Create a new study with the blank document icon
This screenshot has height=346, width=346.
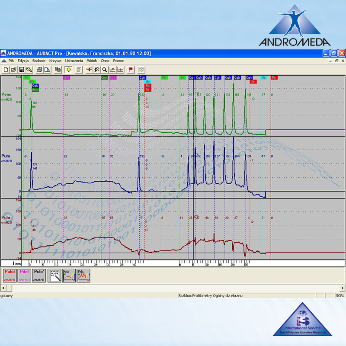(x=6, y=70)
